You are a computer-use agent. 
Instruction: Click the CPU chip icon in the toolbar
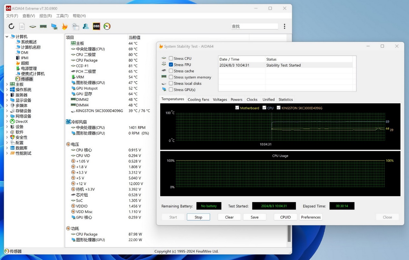33,26
